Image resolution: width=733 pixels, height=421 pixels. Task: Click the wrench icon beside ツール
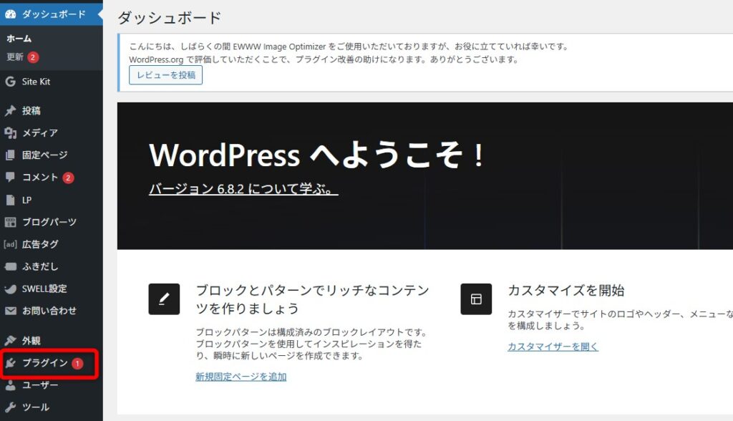pyautogui.click(x=10, y=407)
